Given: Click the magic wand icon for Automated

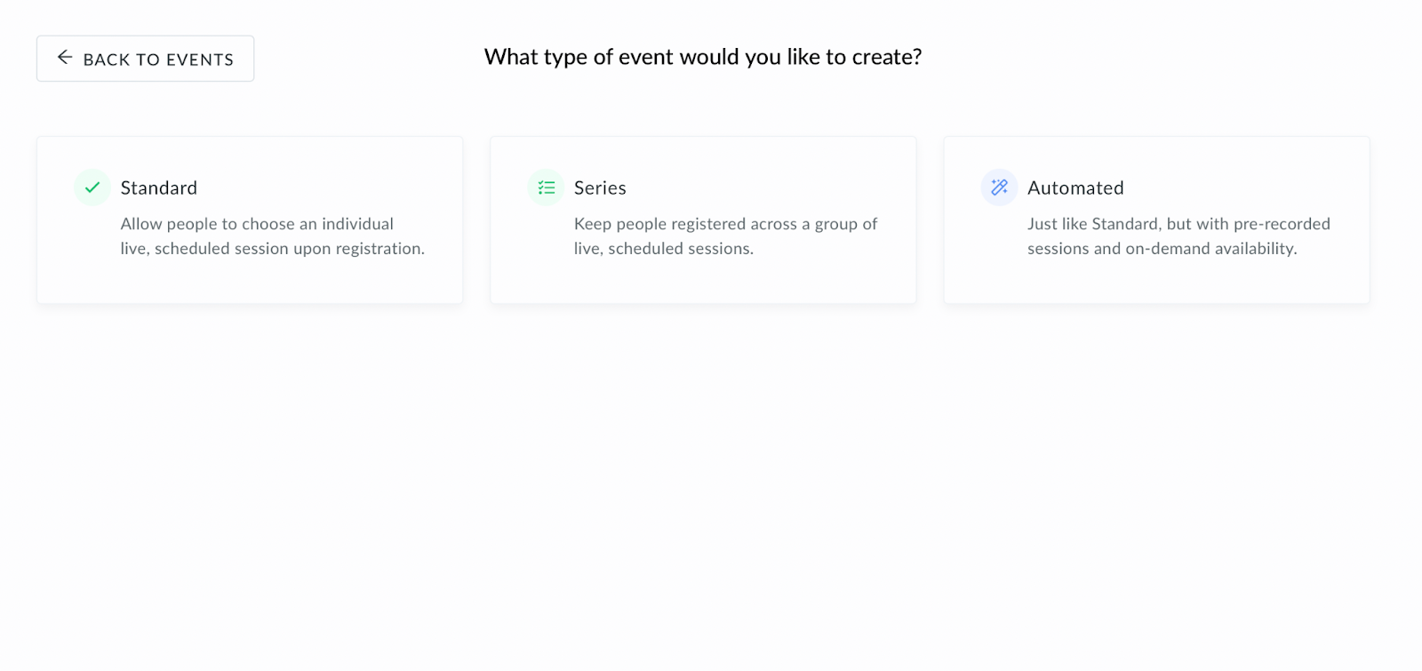Looking at the screenshot, I should [x=999, y=188].
